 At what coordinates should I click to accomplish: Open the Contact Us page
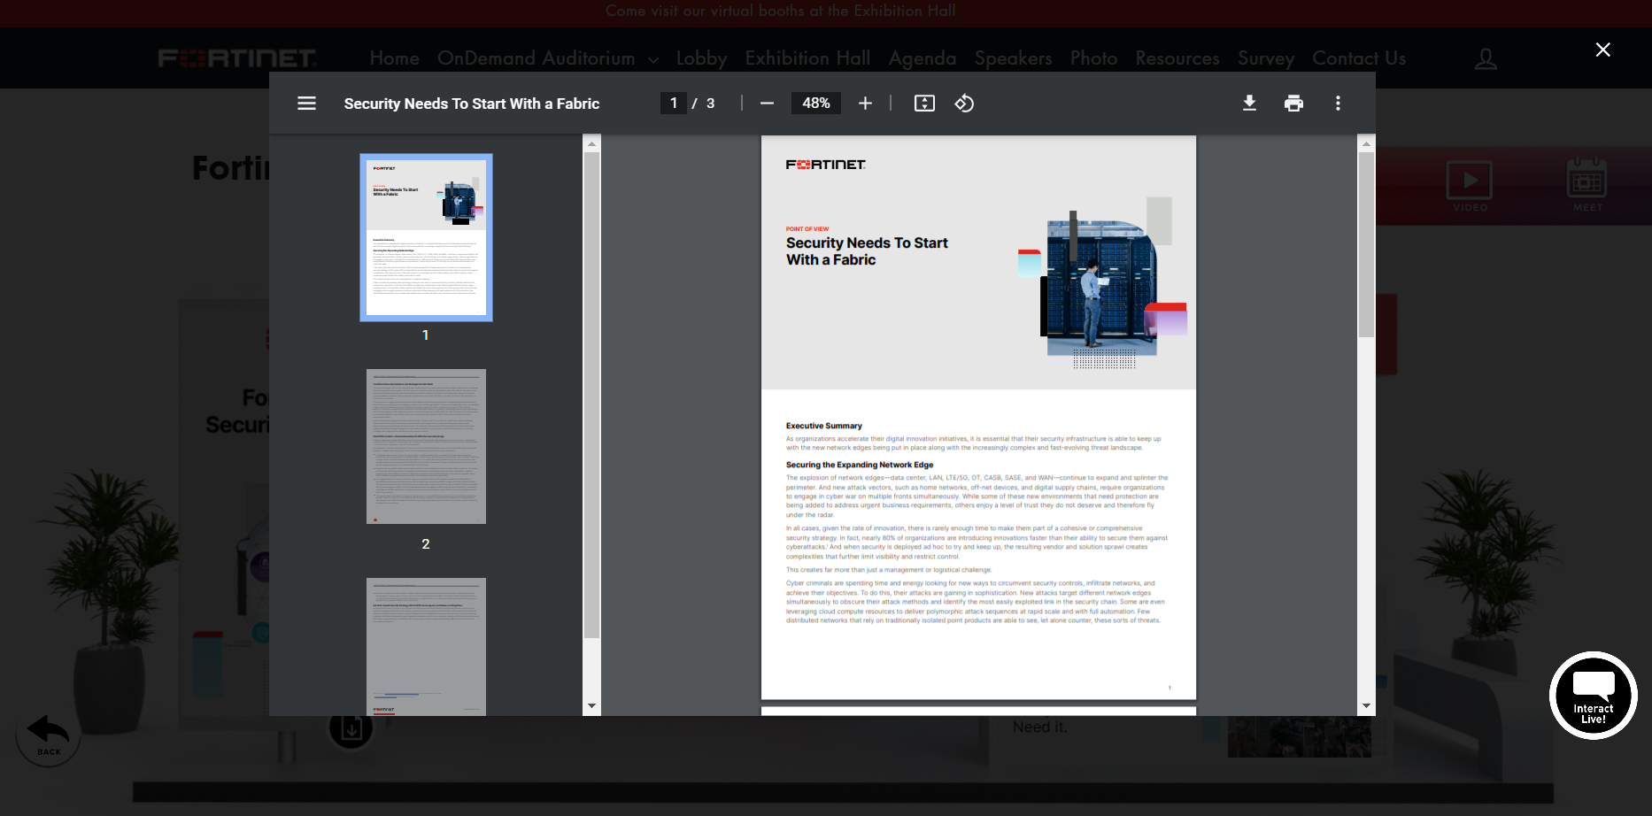tap(1359, 58)
